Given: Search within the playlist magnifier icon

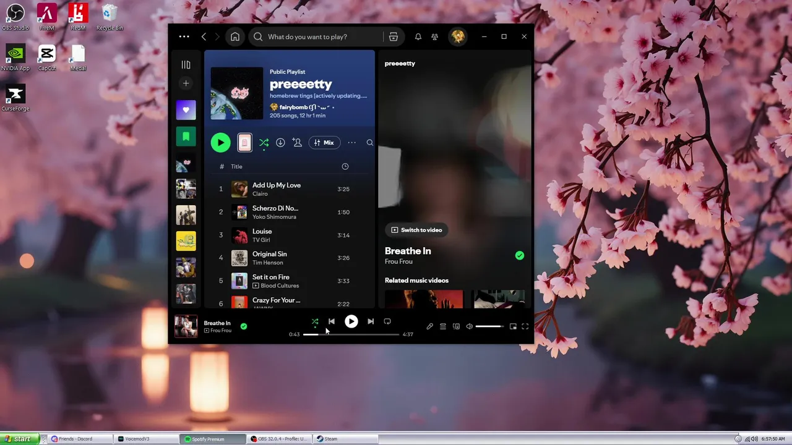Looking at the screenshot, I should pos(369,143).
